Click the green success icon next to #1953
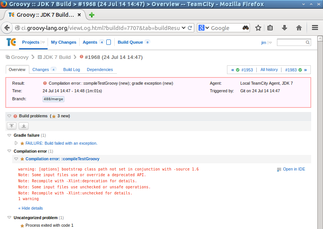Viewport: 323px width, 229px height. (x=238, y=70)
